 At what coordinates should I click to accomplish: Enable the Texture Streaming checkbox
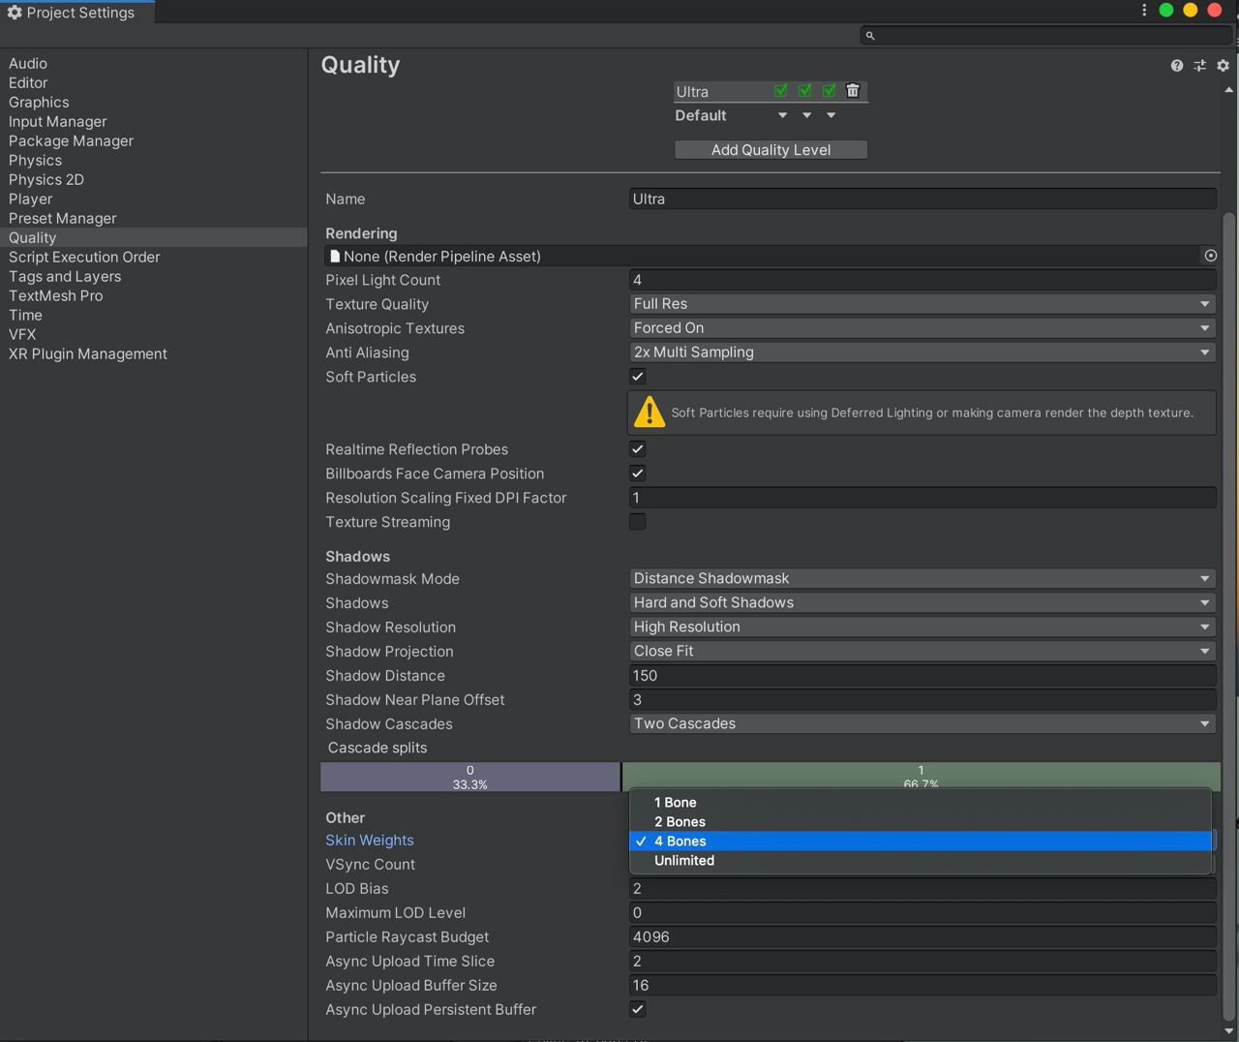(x=637, y=521)
